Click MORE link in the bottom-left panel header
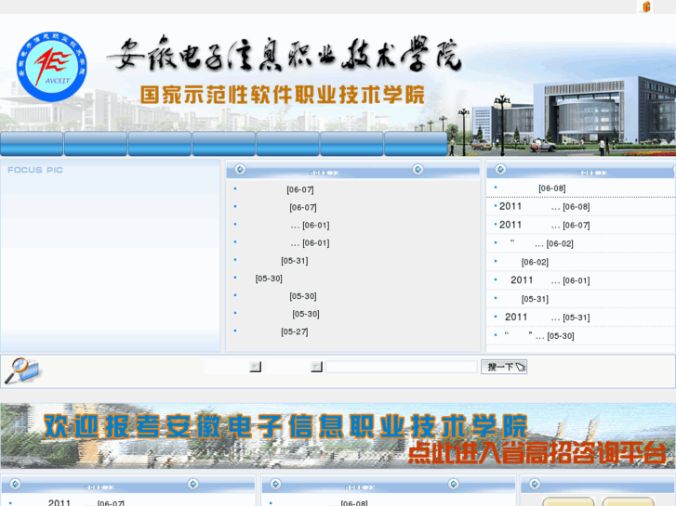This screenshot has height=506, width=676. pos(99,487)
